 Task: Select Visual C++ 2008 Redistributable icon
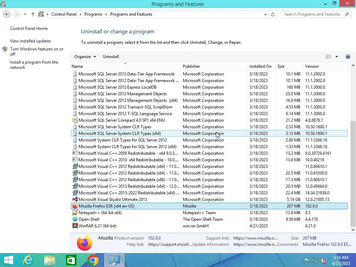[x=75, y=153]
